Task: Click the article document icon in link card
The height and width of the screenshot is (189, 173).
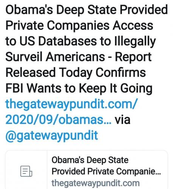Action: [26, 171]
